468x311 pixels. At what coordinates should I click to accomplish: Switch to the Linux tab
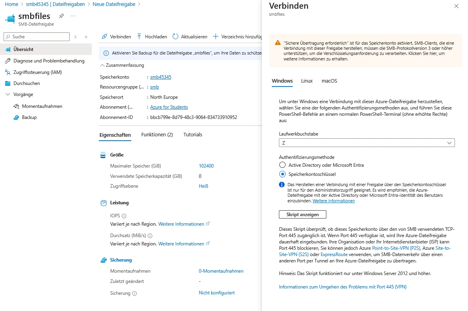307,81
